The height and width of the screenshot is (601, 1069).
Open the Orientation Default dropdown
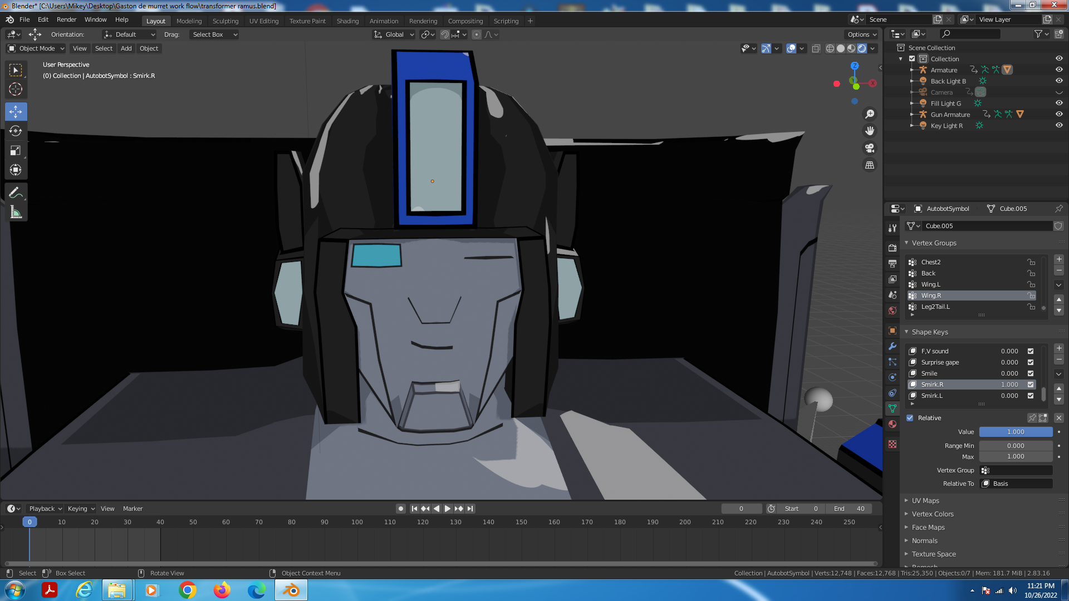tap(129, 35)
